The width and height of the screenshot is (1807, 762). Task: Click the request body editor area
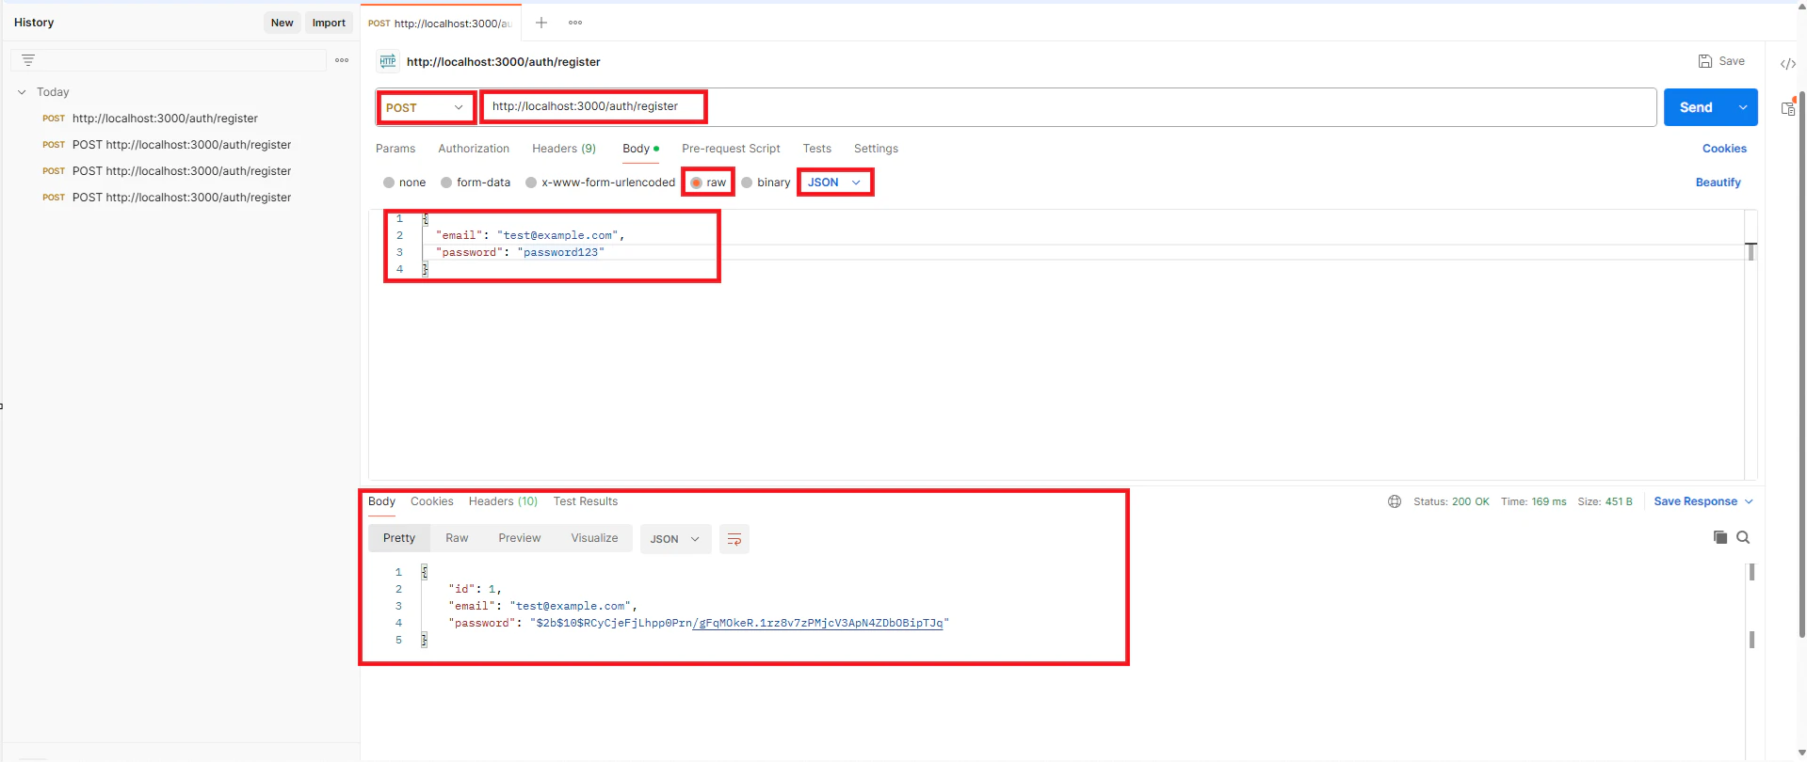[x=1055, y=344]
